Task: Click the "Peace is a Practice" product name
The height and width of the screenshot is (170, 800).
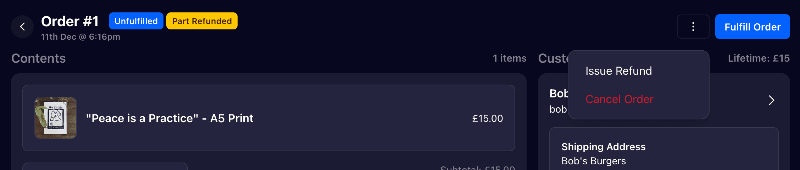Action: point(170,118)
